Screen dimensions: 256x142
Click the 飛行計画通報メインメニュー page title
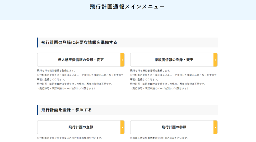[x=127, y=7]
